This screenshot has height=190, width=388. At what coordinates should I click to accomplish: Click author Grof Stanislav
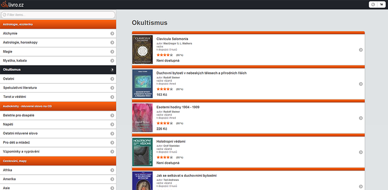171,146
